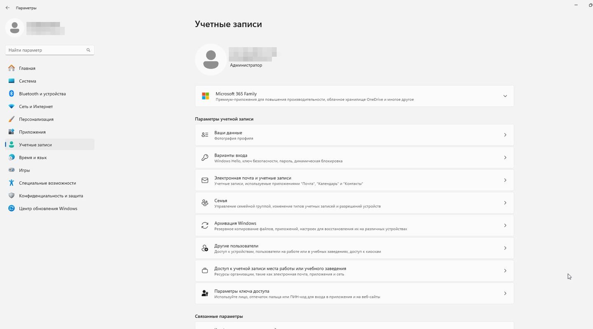
Task: Open the Ваши данные row chevron
Action: click(x=505, y=135)
